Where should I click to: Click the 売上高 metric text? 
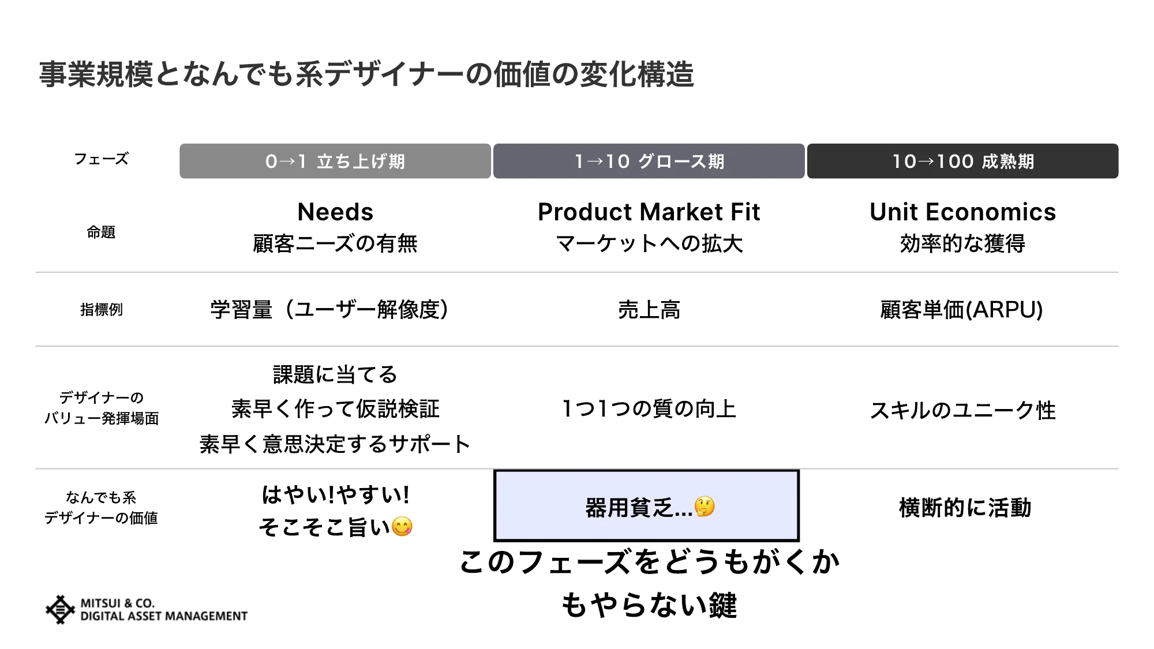pos(649,310)
